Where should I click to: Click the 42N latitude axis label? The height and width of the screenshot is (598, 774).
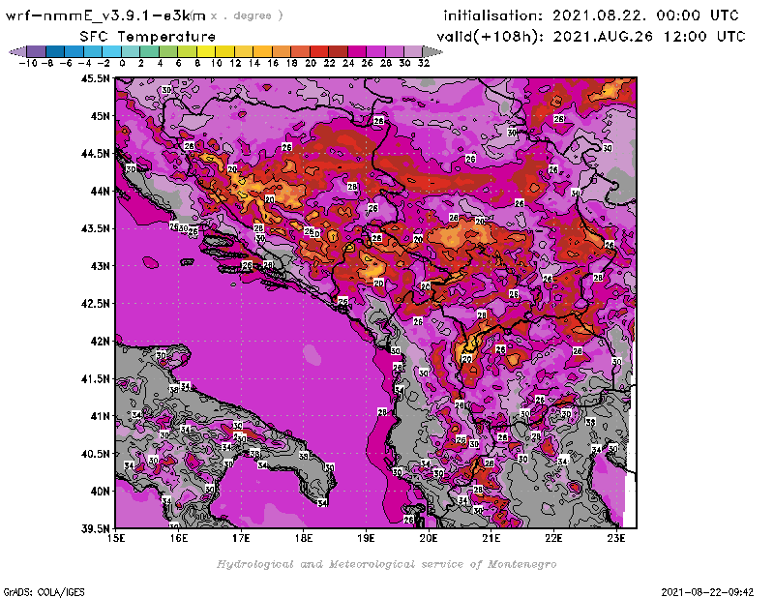[x=100, y=341]
